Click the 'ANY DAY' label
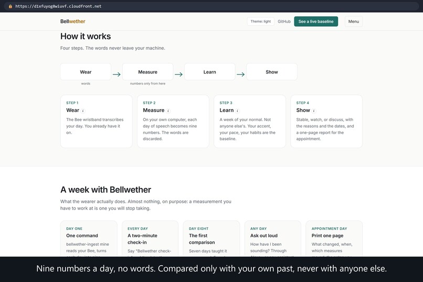This screenshot has width=423, height=282. 258,228
